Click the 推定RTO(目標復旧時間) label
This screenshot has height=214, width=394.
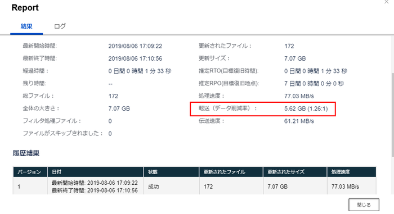229,71
